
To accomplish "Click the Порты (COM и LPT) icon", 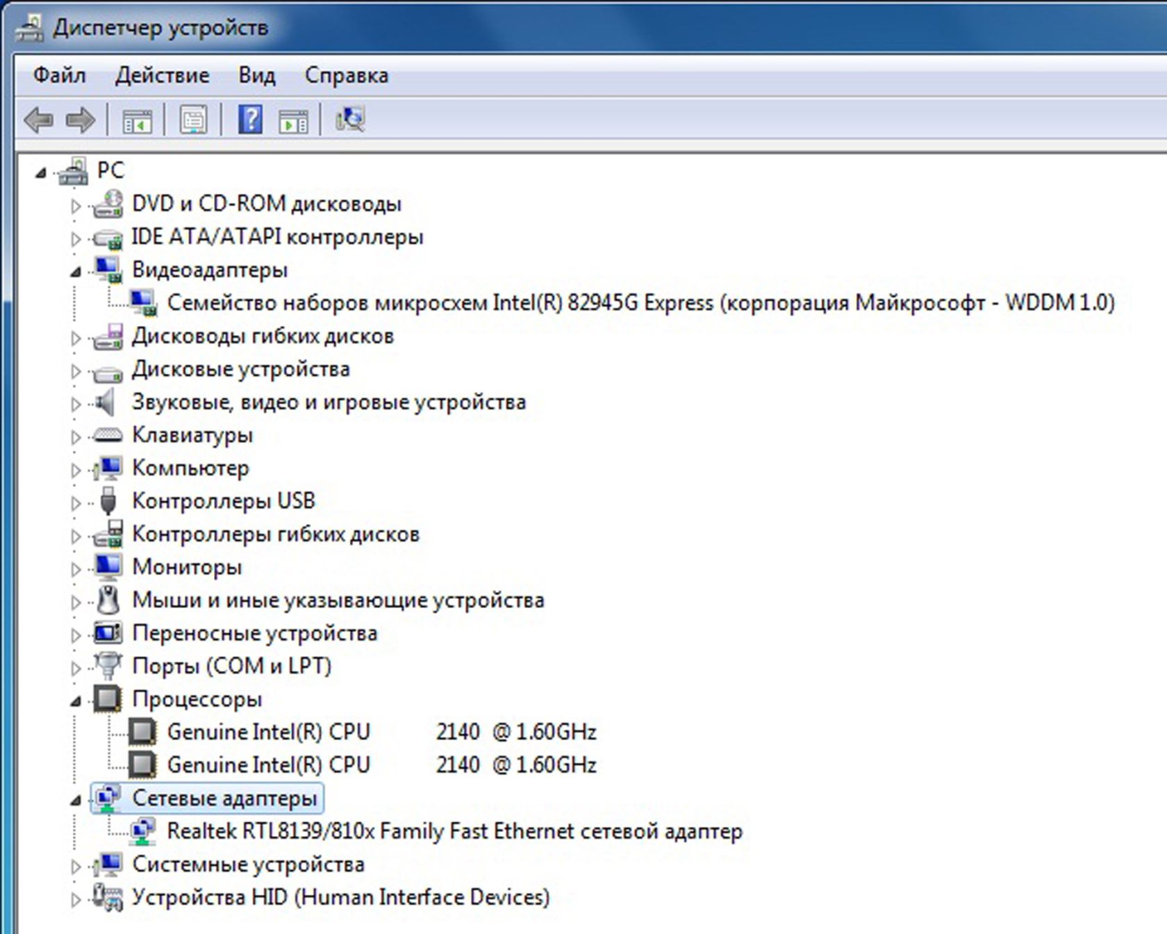I will click(x=108, y=666).
